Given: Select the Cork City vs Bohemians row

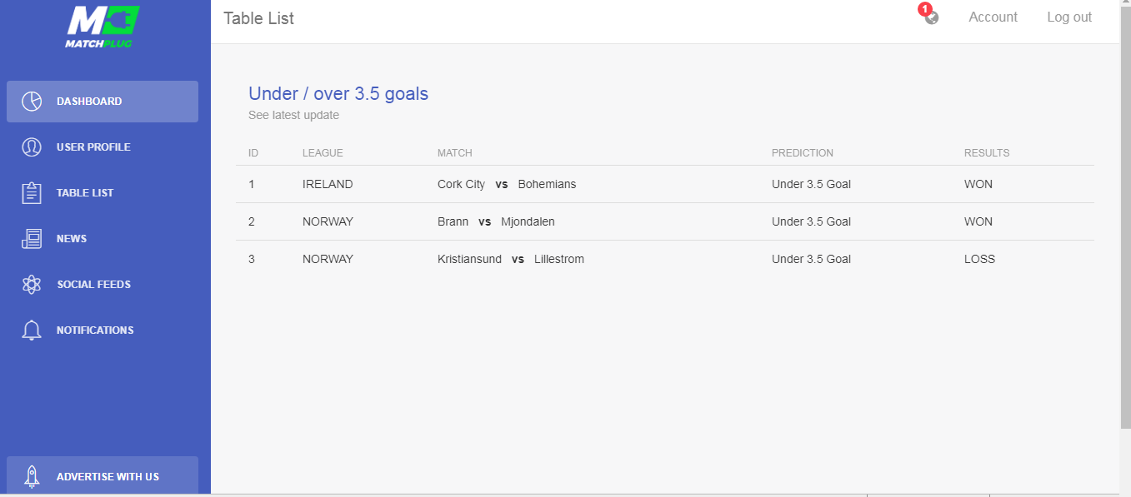Looking at the screenshot, I should (x=665, y=184).
